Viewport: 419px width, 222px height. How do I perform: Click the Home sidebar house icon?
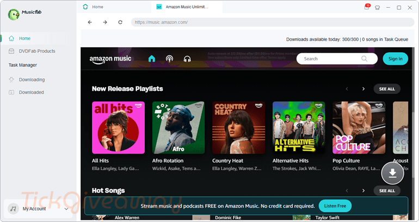[11, 39]
